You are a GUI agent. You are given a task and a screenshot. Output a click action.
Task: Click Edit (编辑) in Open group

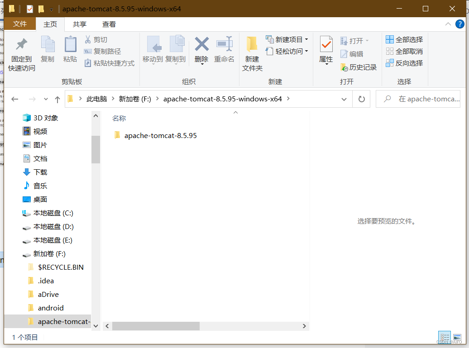352,54
